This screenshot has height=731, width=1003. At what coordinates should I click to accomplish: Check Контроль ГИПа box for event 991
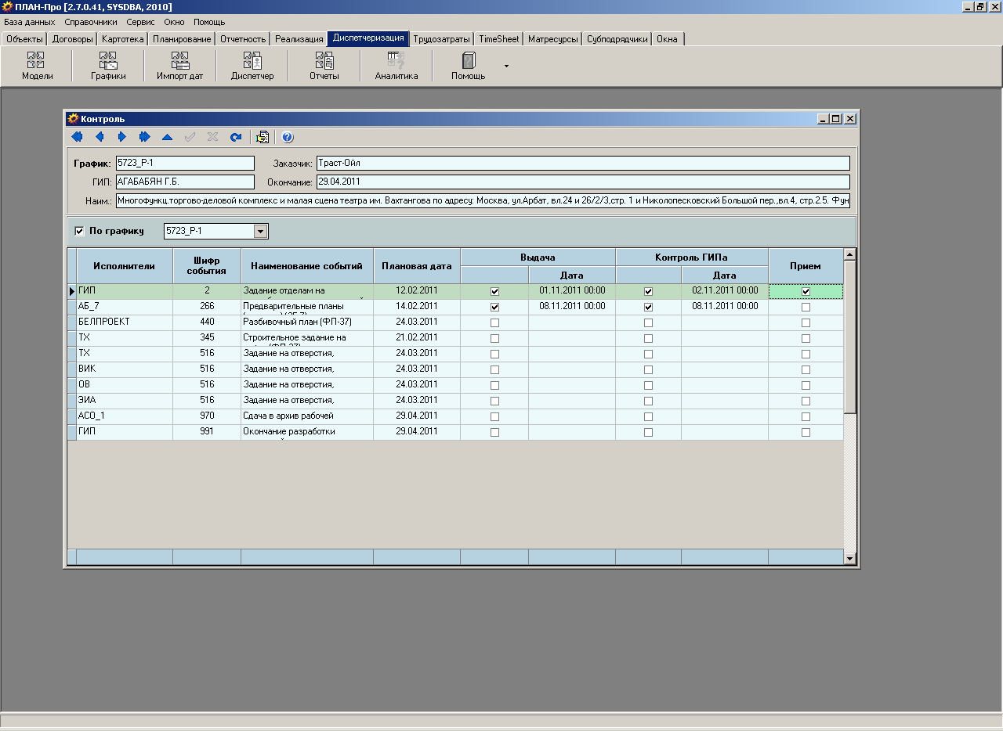pyautogui.click(x=648, y=432)
